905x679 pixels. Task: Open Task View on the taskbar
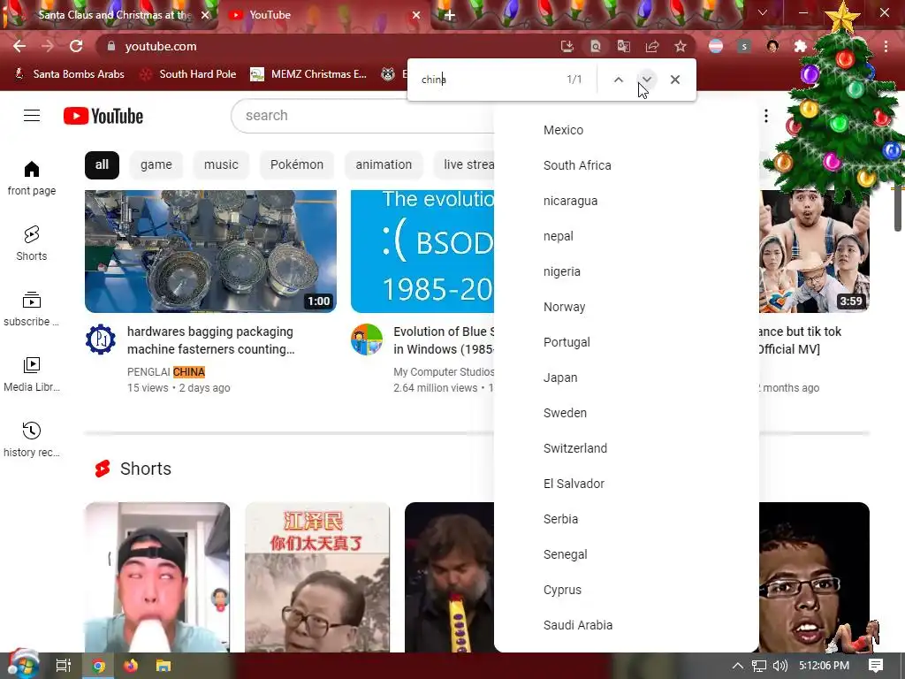(x=64, y=666)
